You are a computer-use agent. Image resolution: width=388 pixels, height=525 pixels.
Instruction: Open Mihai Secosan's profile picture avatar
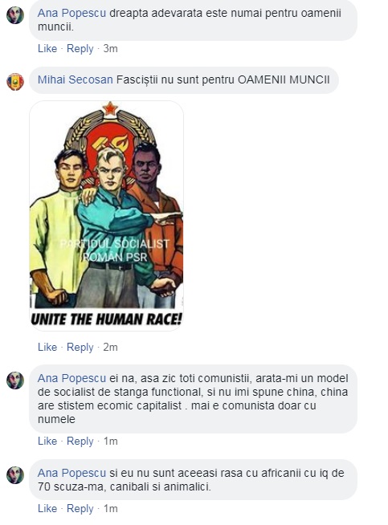[15, 82]
